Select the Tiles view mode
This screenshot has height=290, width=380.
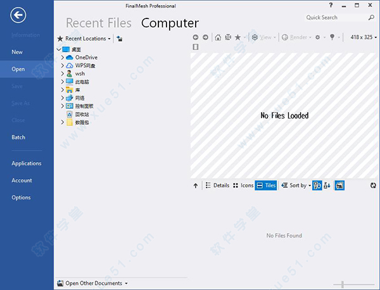pos(266,186)
